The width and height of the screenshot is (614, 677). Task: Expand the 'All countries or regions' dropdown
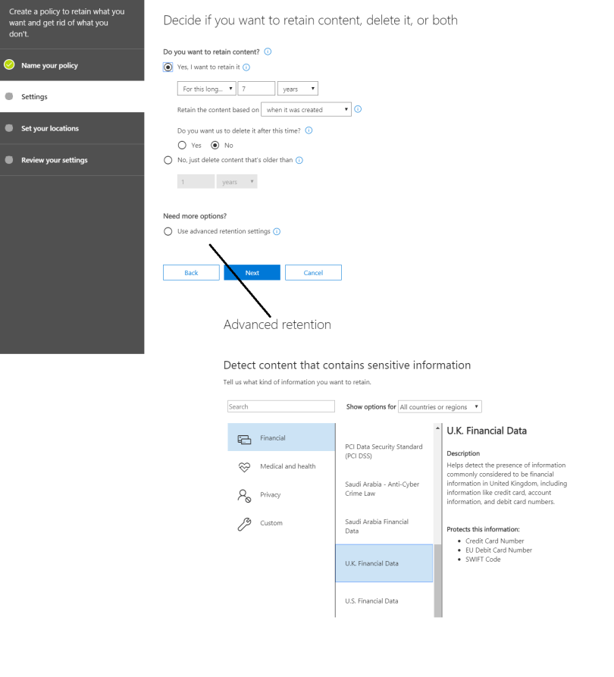coord(440,407)
